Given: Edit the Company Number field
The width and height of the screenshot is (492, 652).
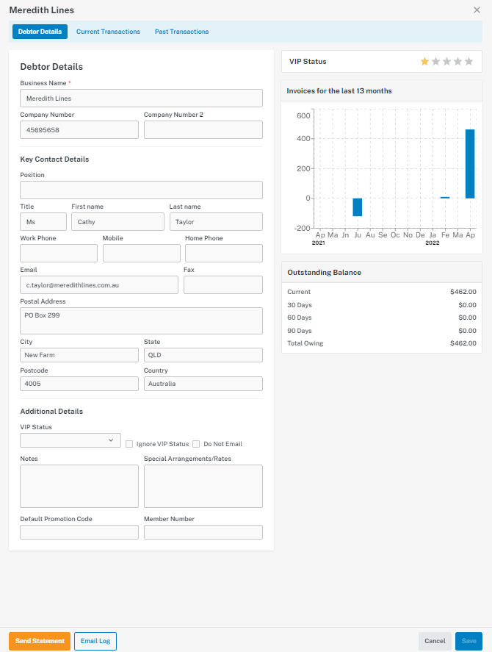Looking at the screenshot, I should [x=79, y=129].
